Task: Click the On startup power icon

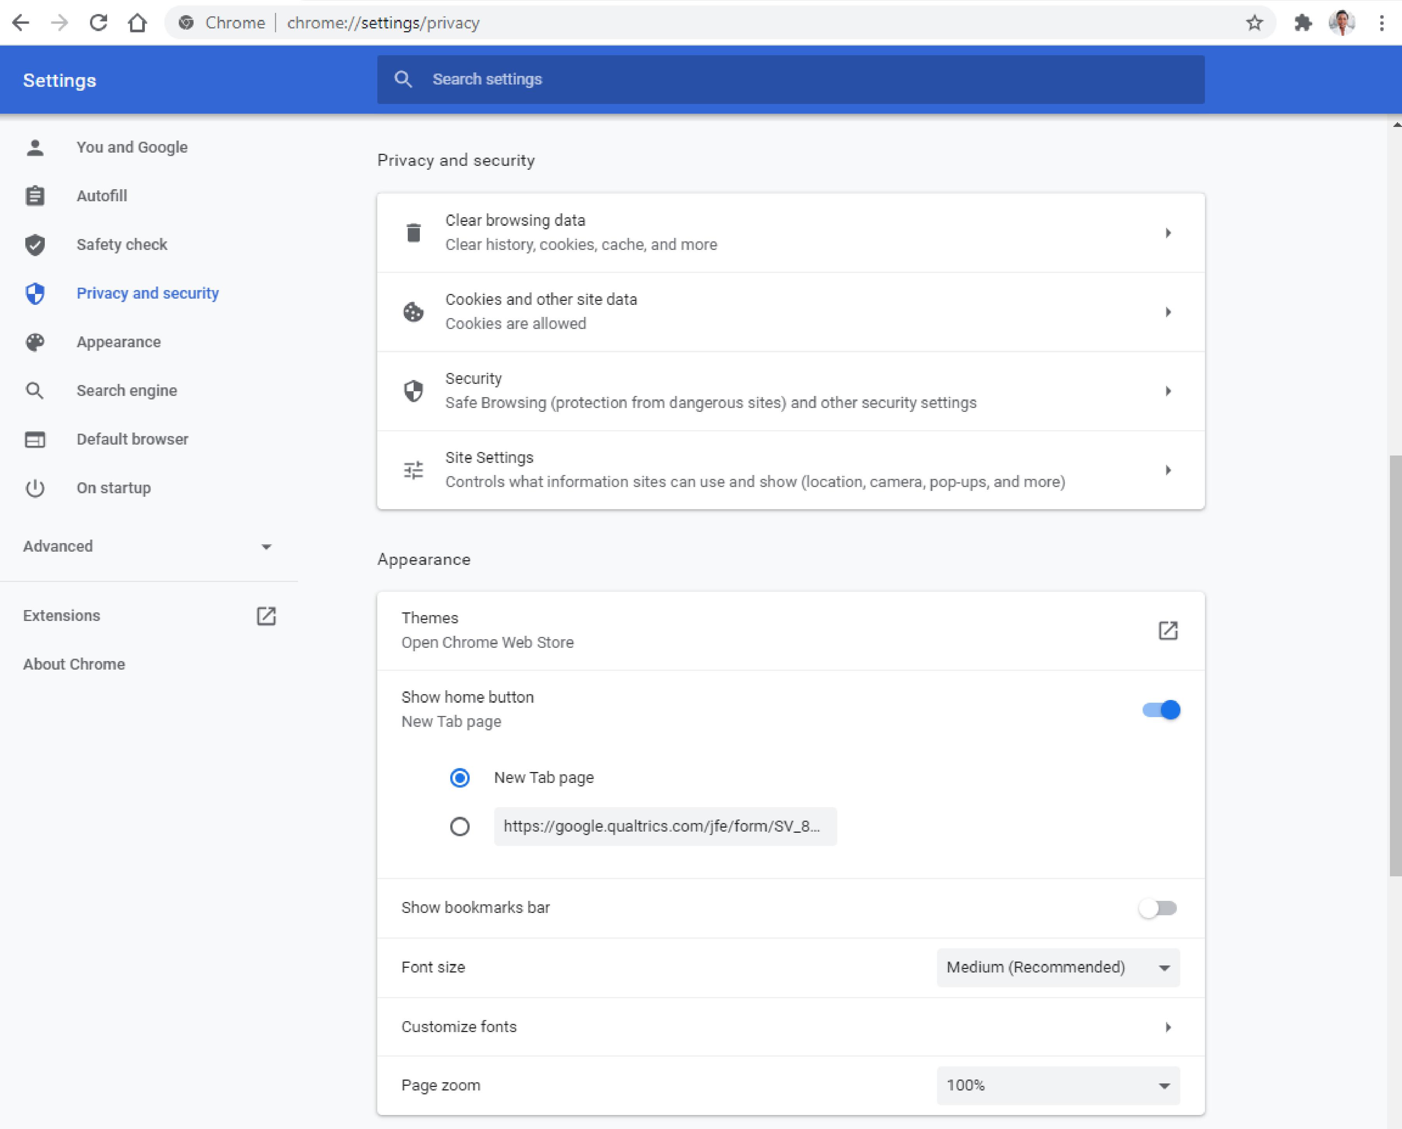Action: (35, 488)
